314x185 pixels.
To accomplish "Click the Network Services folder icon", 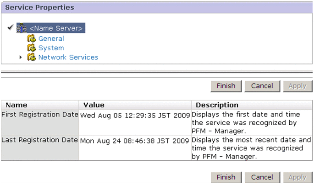I will [32, 58].
